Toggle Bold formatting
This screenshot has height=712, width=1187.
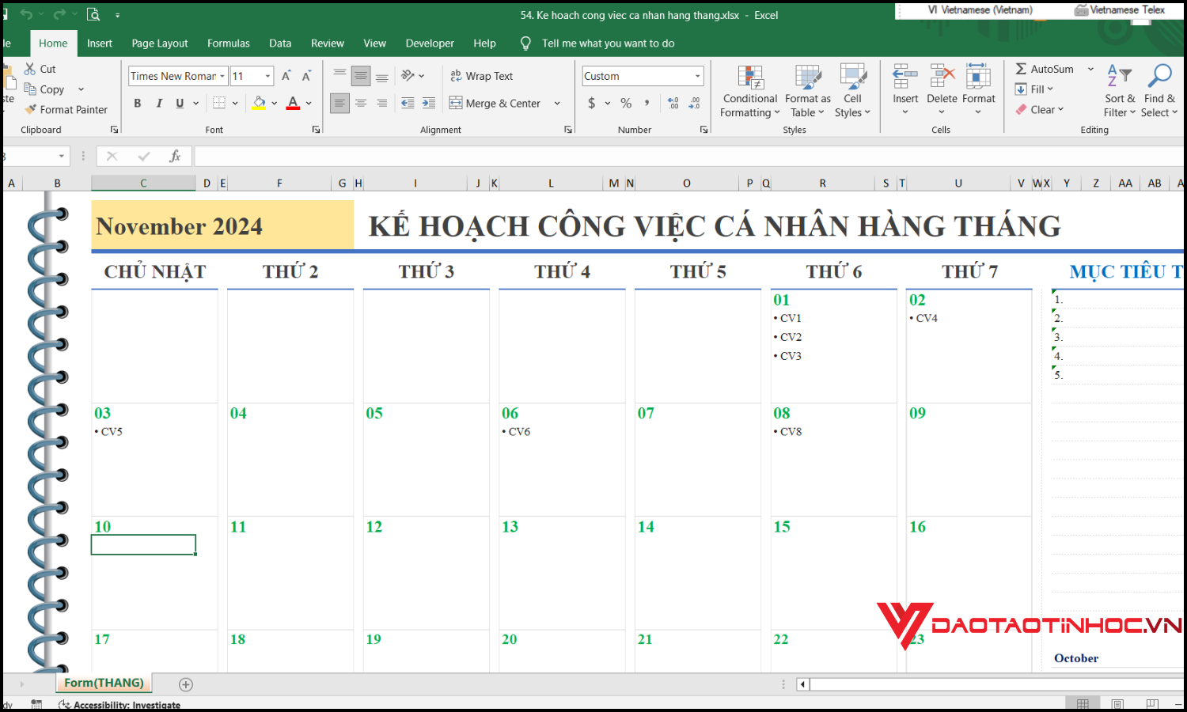tap(138, 103)
